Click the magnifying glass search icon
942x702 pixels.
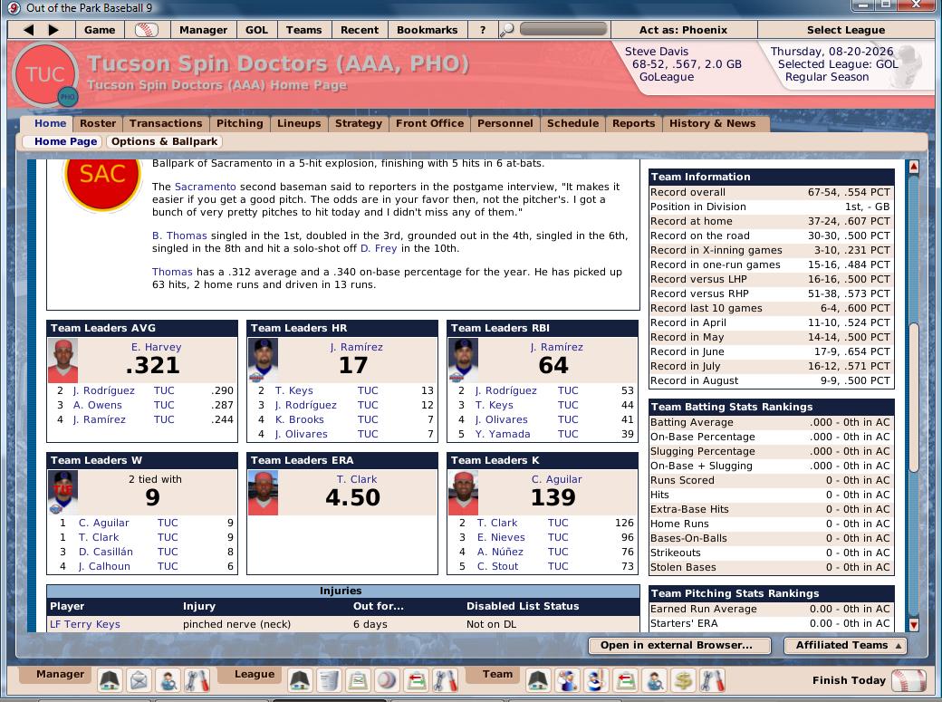507,30
